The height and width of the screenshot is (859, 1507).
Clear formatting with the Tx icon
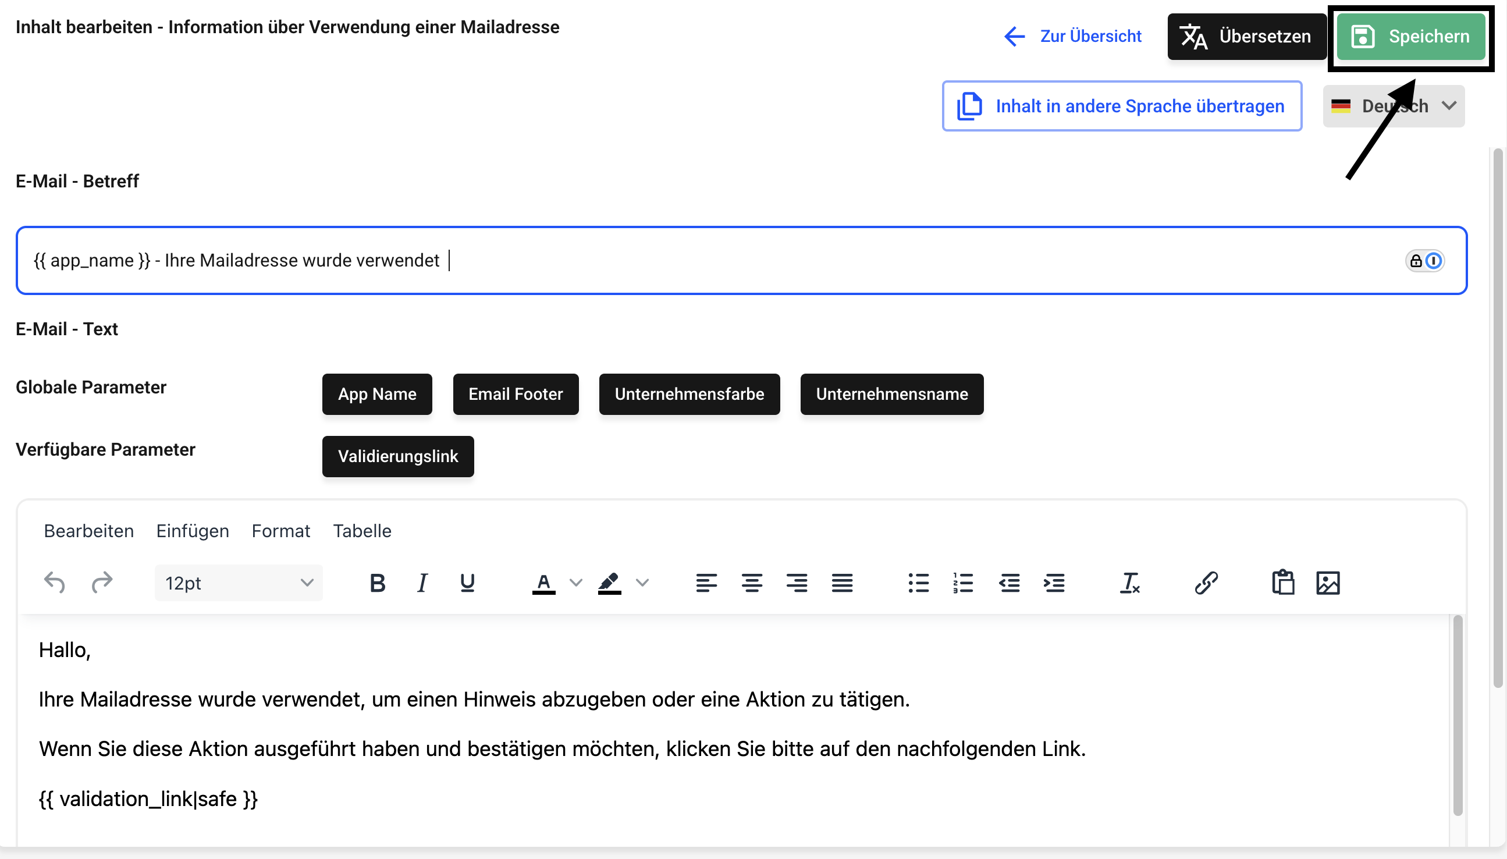point(1129,583)
